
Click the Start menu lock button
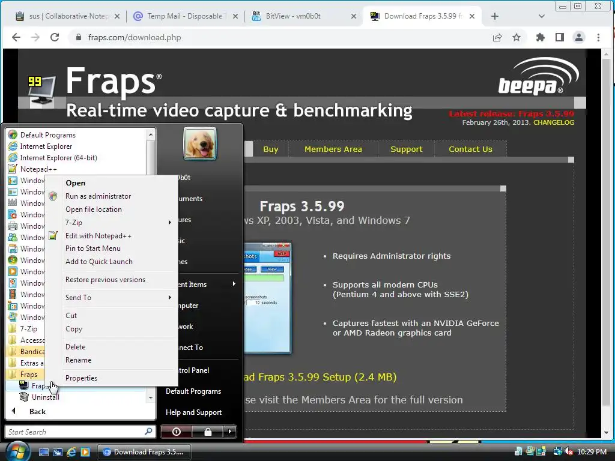tap(208, 432)
